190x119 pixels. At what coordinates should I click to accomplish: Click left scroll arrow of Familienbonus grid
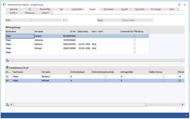coord(12,104)
